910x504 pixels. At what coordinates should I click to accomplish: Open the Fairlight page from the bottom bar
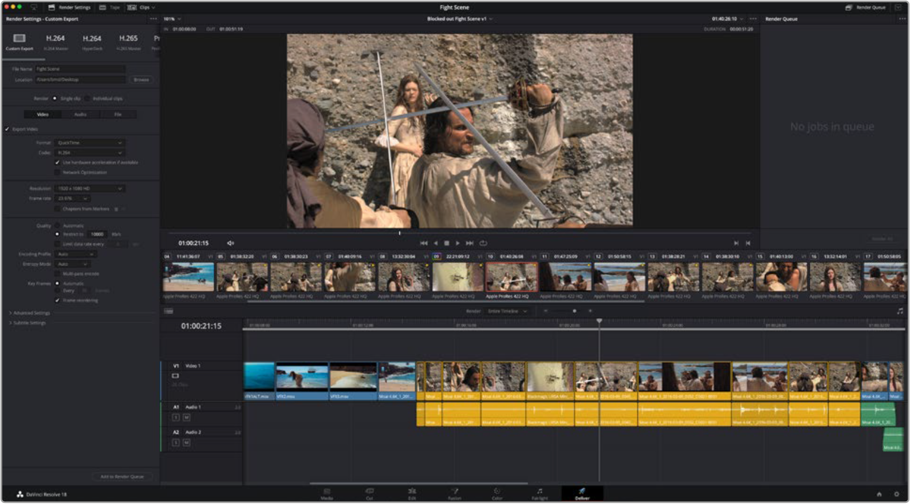[x=539, y=494]
